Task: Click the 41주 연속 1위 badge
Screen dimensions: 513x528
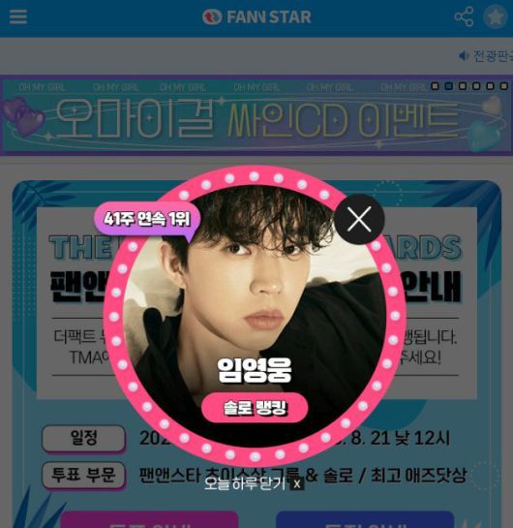Action: (x=147, y=220)
